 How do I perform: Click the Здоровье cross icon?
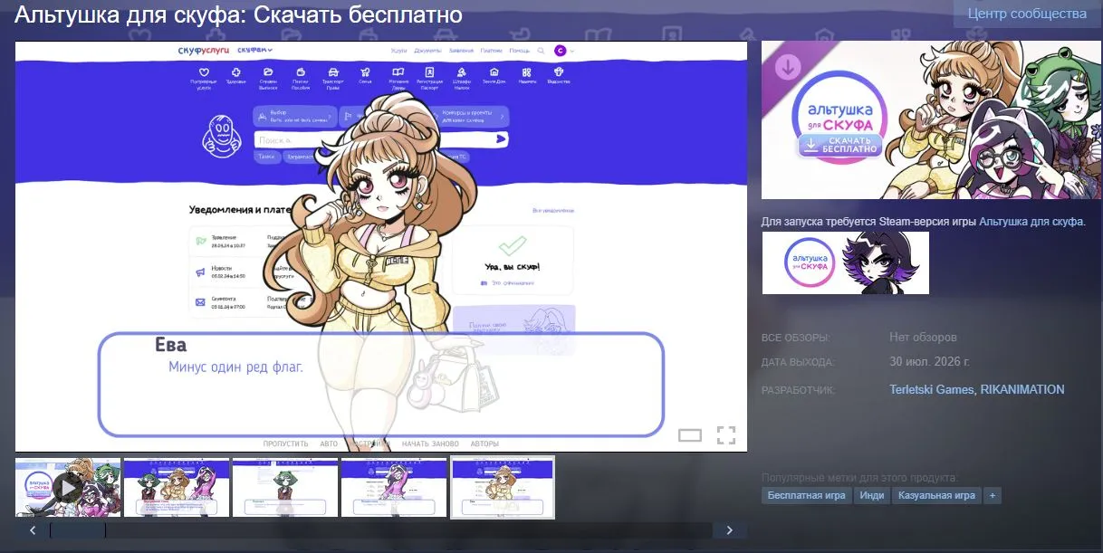[235, 72]
